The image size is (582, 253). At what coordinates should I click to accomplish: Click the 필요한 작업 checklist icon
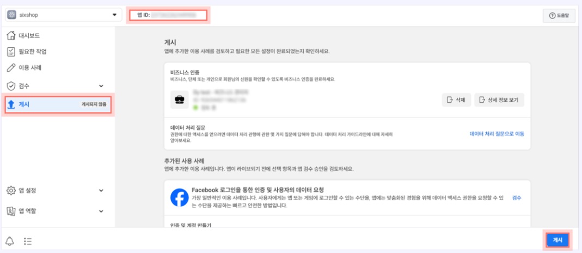[x=11, y=52]
